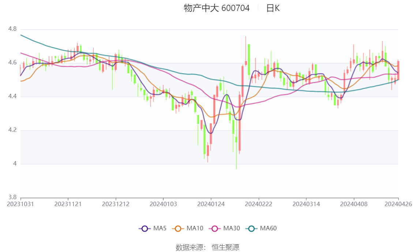This screenshot has width=415, height=252.
Task: Click the 物产中大 600704 stock title
Action: 217,8
